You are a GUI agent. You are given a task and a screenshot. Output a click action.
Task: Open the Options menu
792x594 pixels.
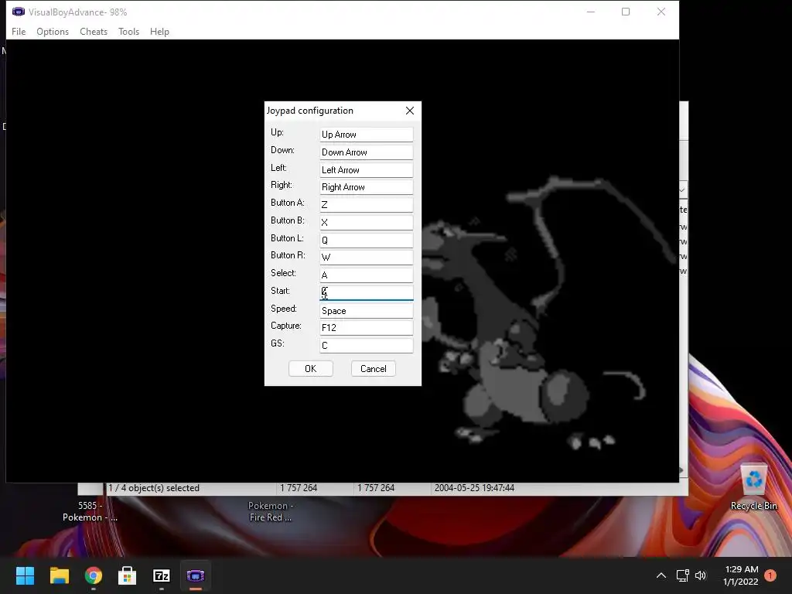tap(53, 31)
